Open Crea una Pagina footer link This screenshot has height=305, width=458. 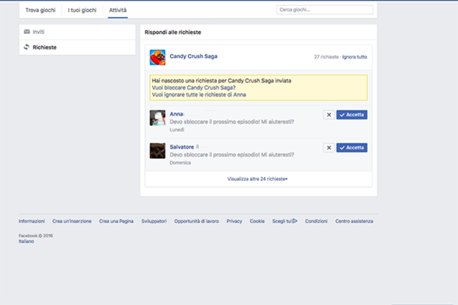coord(116,221)
